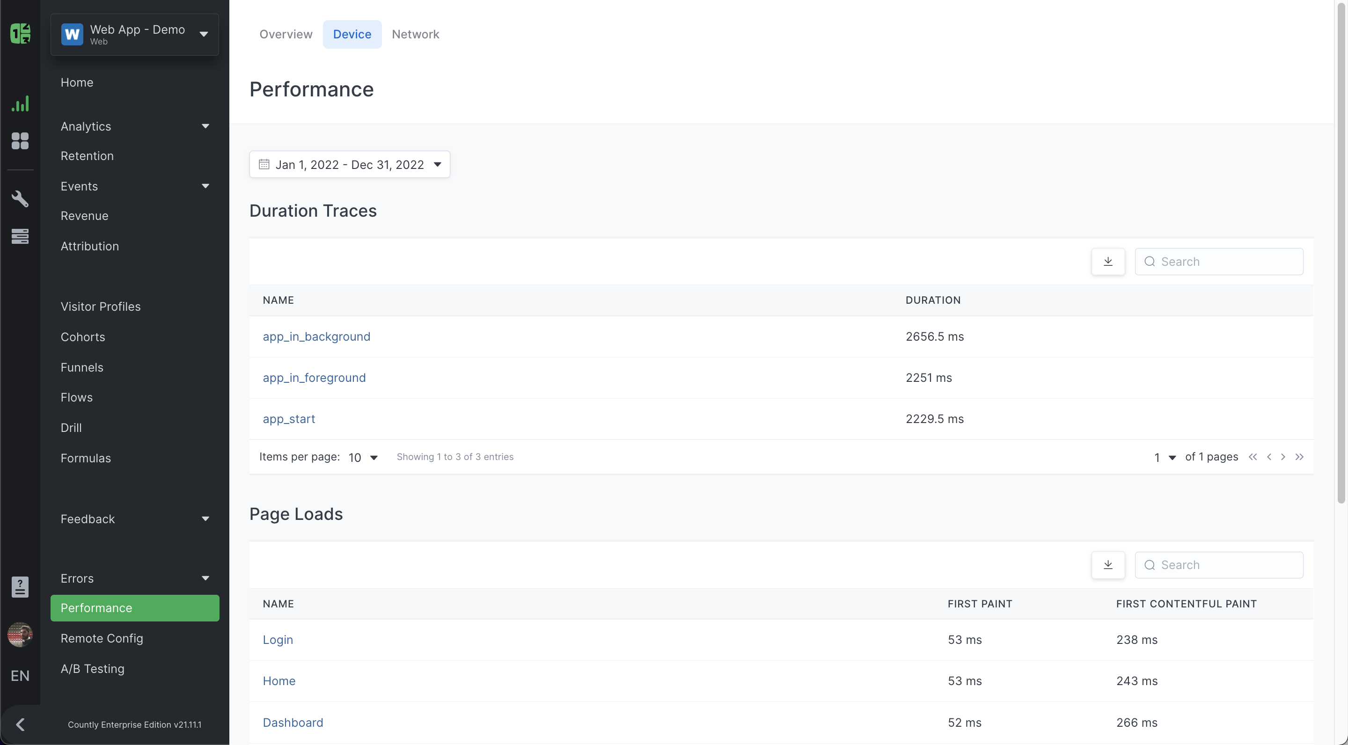This screenshot has width=1348, height=745.
Task: Switch to the Network tab
Action: [x=416, y=35]
